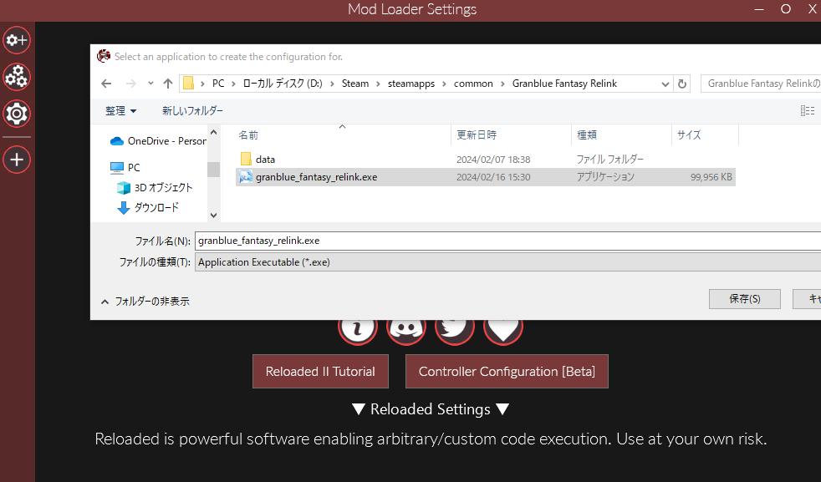Select the steamapps breadcrumb
The image size is (821, 482).
[411, 84]
